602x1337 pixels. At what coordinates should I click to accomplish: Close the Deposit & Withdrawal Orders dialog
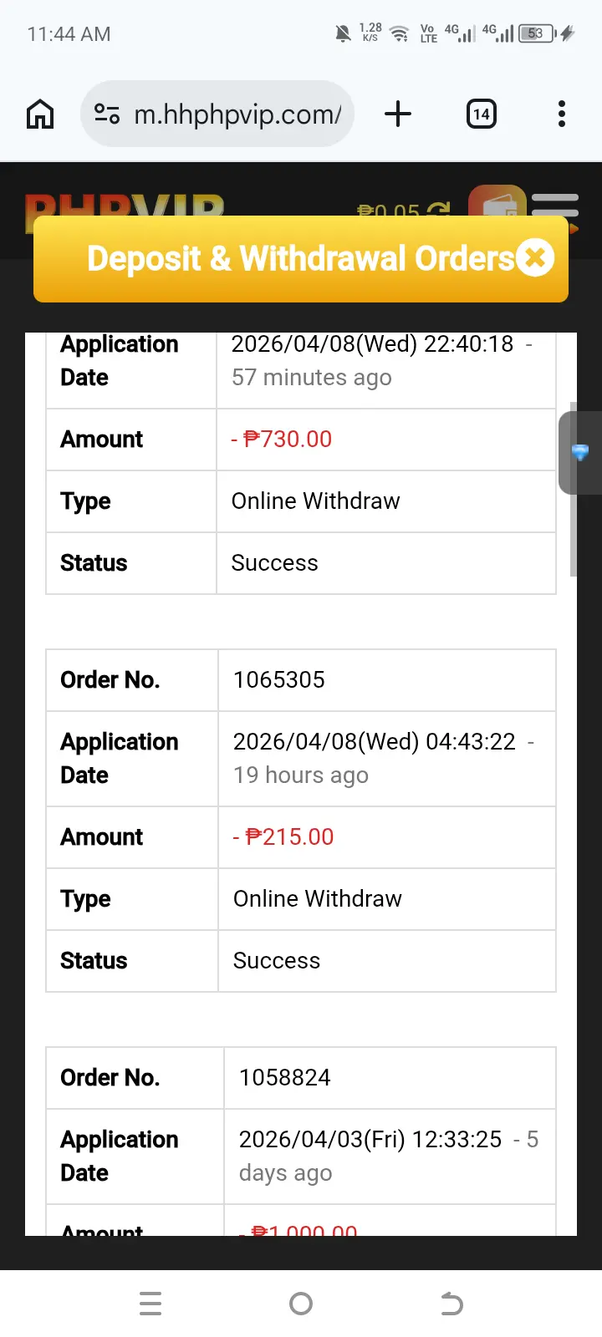(x=535, y=257)
